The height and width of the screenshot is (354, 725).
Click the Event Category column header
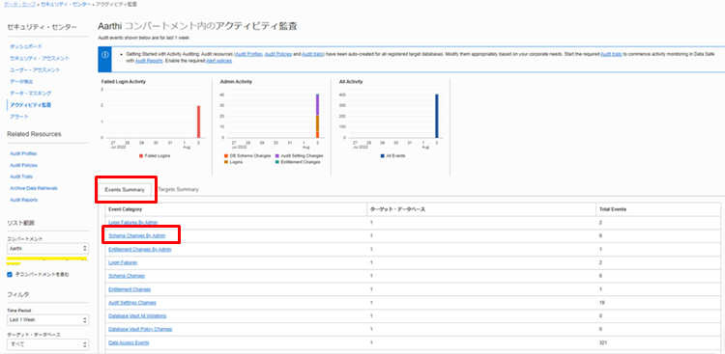click(x=126, y=209)
